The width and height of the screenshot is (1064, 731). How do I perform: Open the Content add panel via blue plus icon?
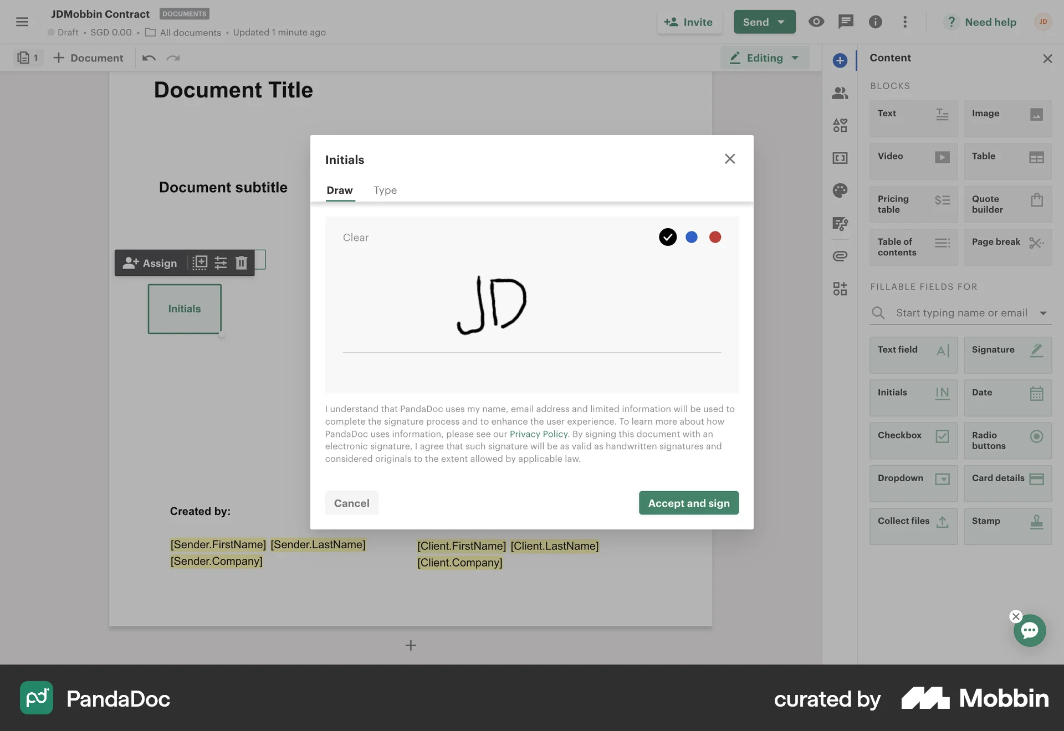[840, 60]
